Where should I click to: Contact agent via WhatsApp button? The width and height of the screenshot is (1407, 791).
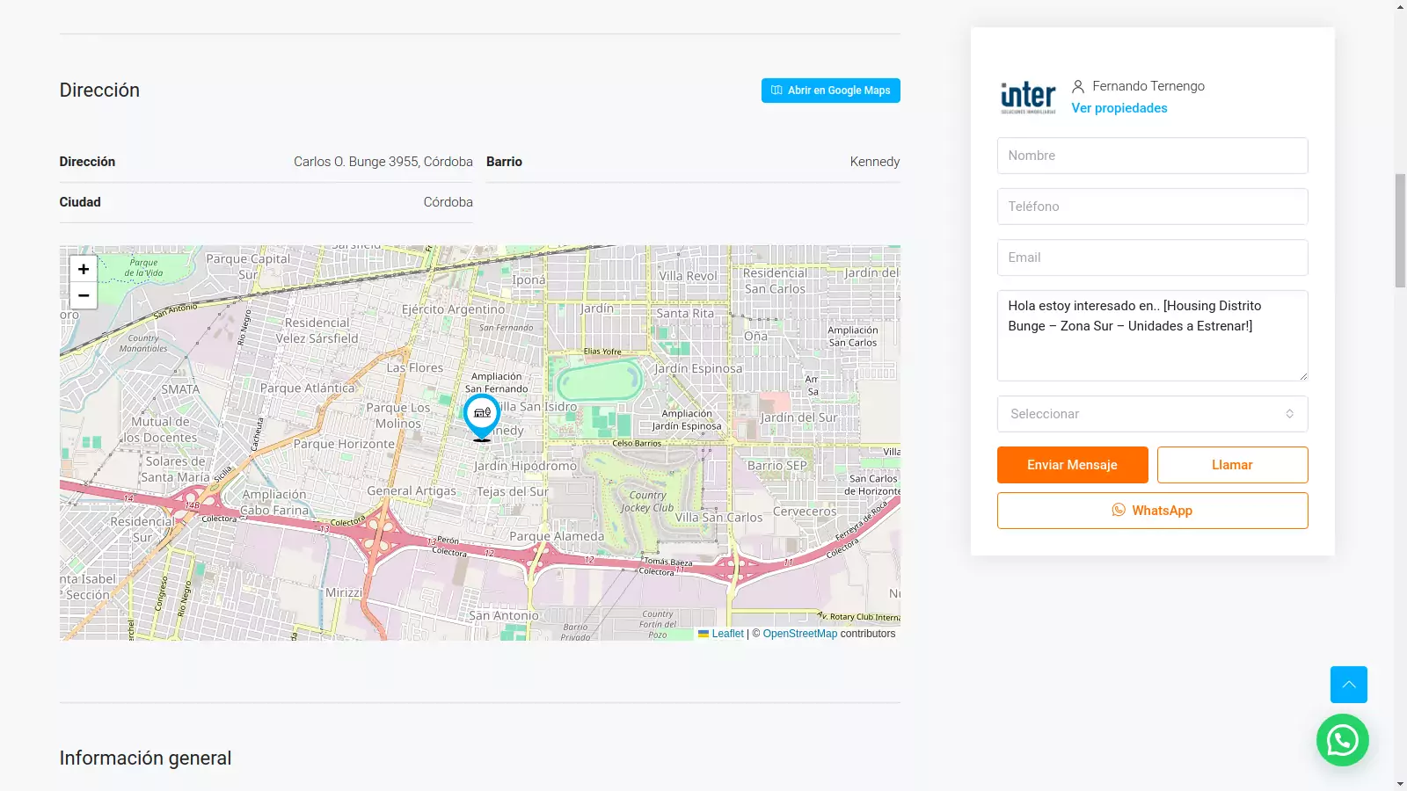[x=1152, y=511]
